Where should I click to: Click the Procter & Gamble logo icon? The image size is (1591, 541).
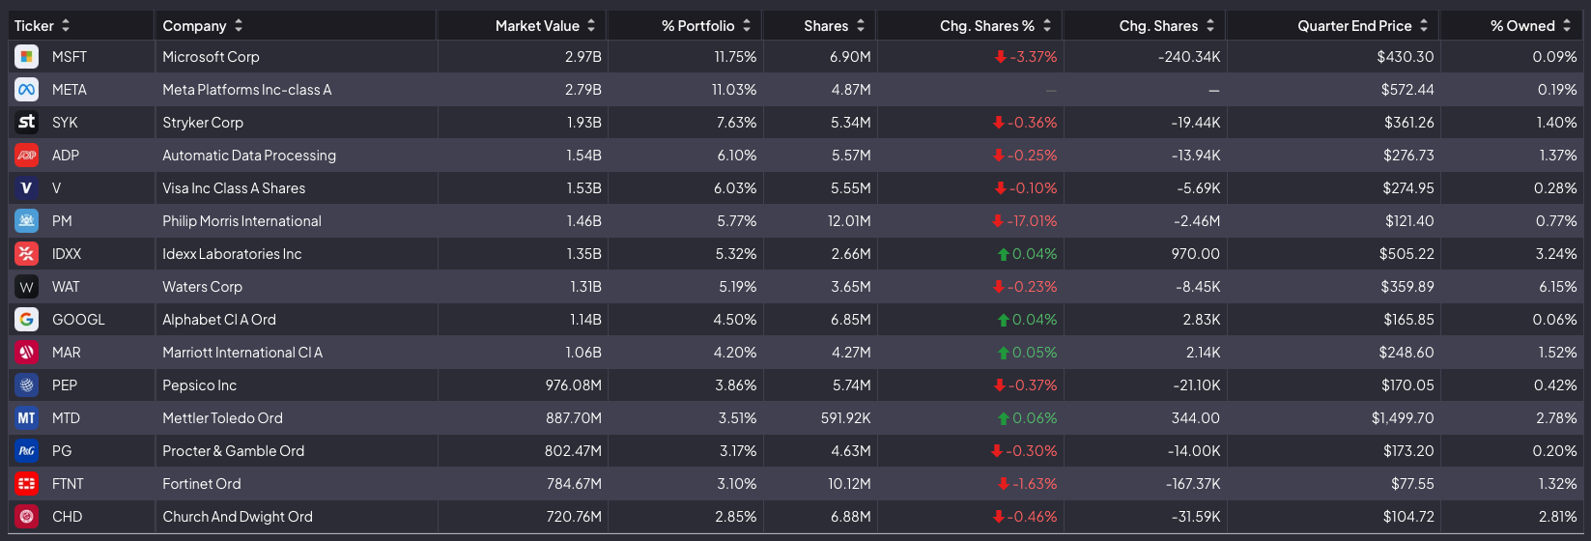tap(27, 451)
